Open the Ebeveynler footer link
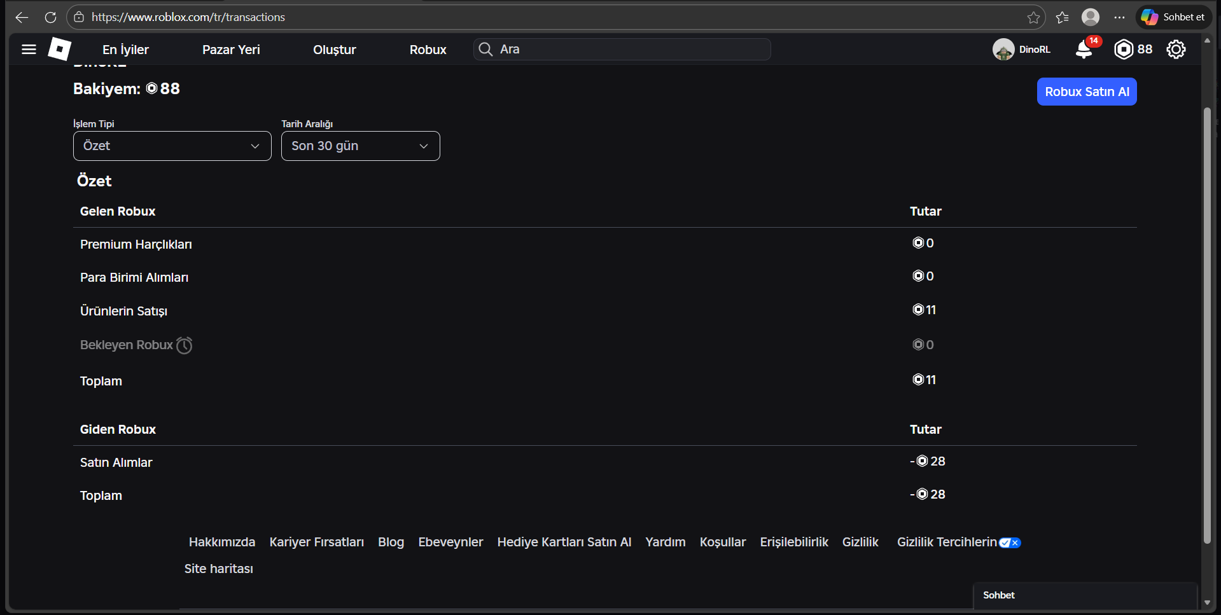 coord(450,542)
